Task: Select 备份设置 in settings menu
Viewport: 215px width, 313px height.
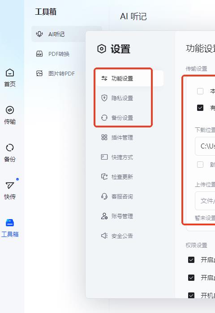Action: pyautogui.click(x=122, y=118)
